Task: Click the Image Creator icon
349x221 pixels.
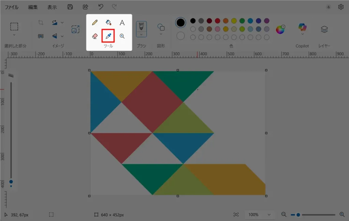Action: [75, 29]
